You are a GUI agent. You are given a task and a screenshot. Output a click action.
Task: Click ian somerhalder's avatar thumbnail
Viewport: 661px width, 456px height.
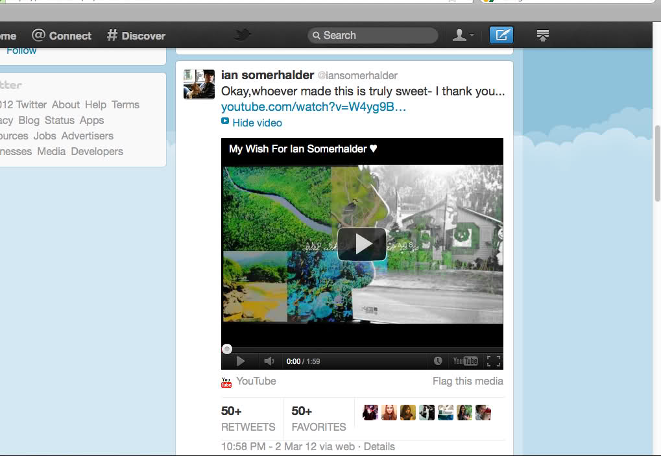point(199,84)
